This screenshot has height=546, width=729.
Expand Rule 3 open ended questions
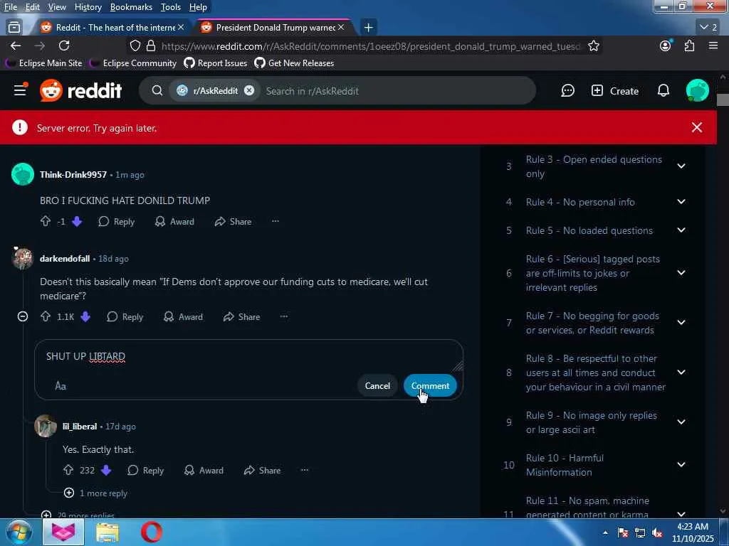click(681, 166)
